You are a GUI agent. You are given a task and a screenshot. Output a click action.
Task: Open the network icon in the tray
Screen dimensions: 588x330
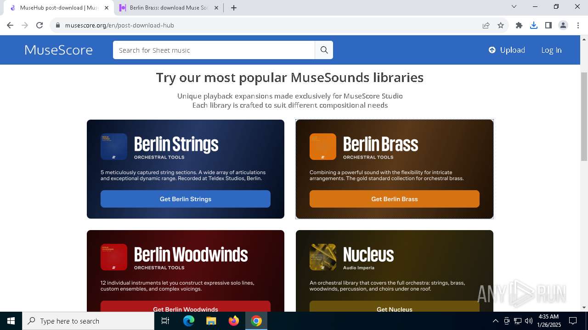click(518, 321)
